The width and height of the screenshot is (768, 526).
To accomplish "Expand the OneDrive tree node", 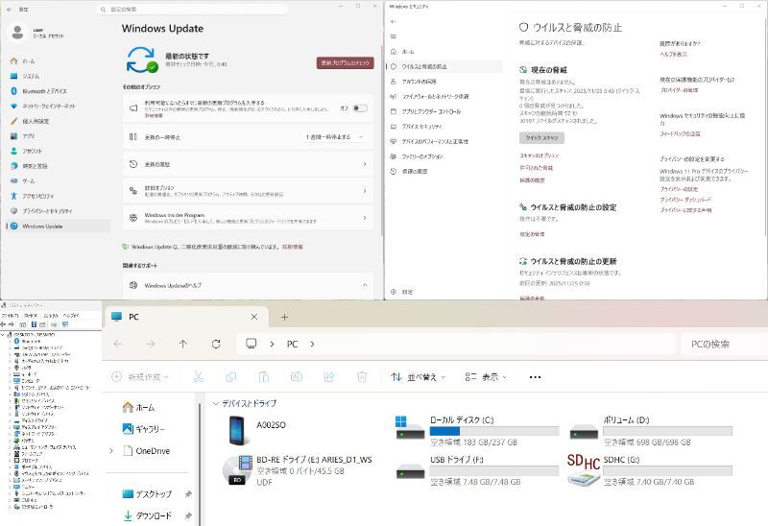I will pyautogui.click(x=111, y=450).
